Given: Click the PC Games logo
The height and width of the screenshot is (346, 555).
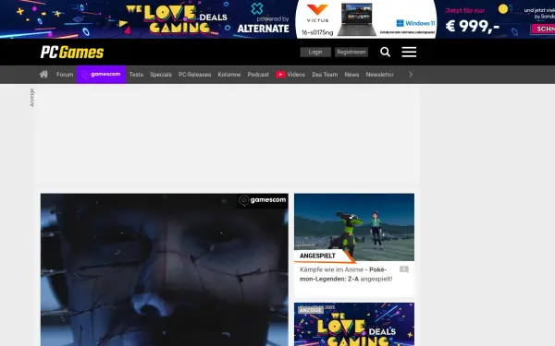Looking at the screenshot, I should coord(72,53).
